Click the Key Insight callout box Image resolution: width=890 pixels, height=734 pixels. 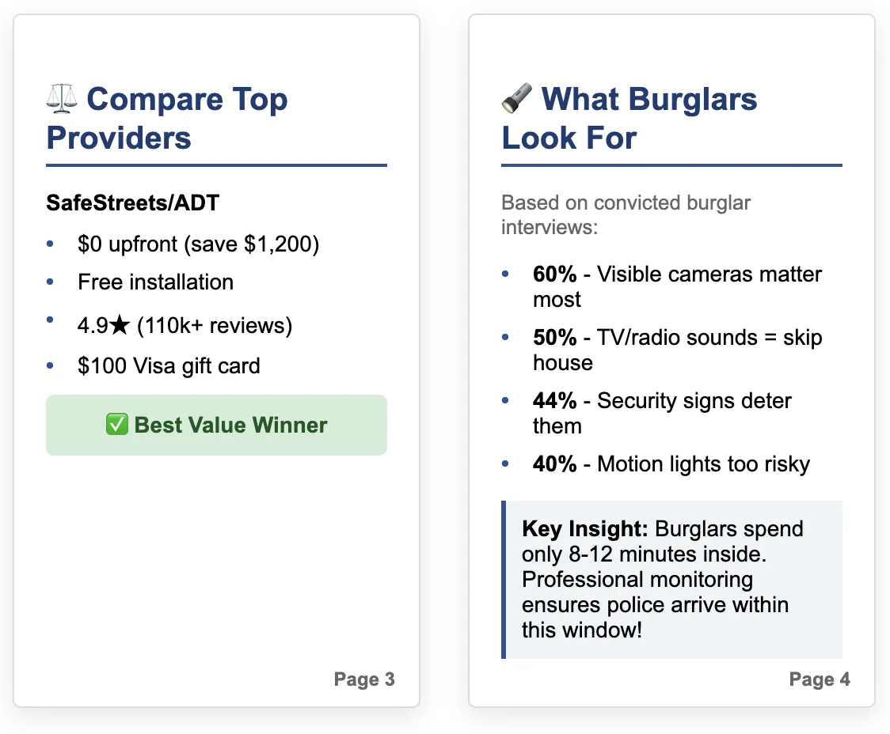pyautogui.click(x=671, y=579)
